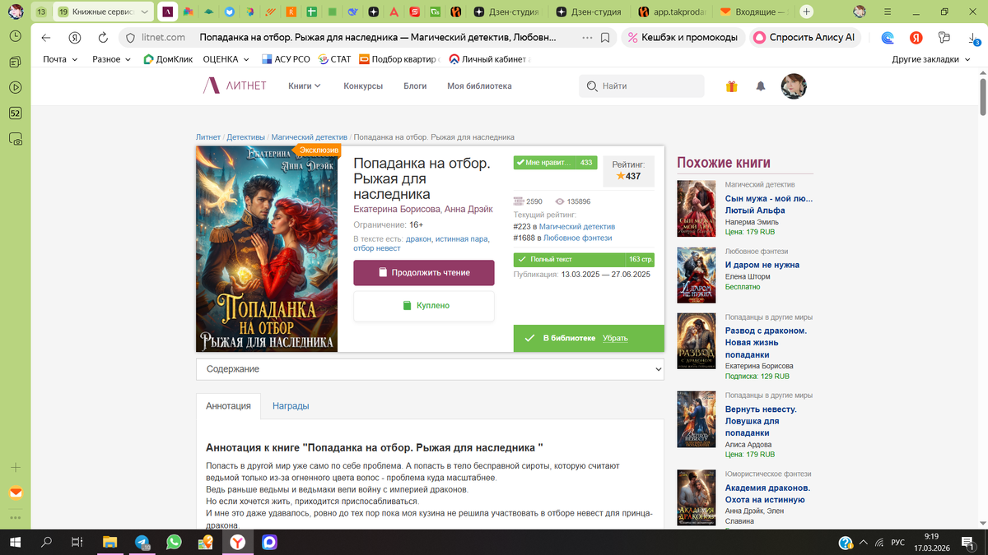Open notifications bell in Litnet header
Image resolution: width=988 pixels, height=555 pixels.
(x=761, y=86)
